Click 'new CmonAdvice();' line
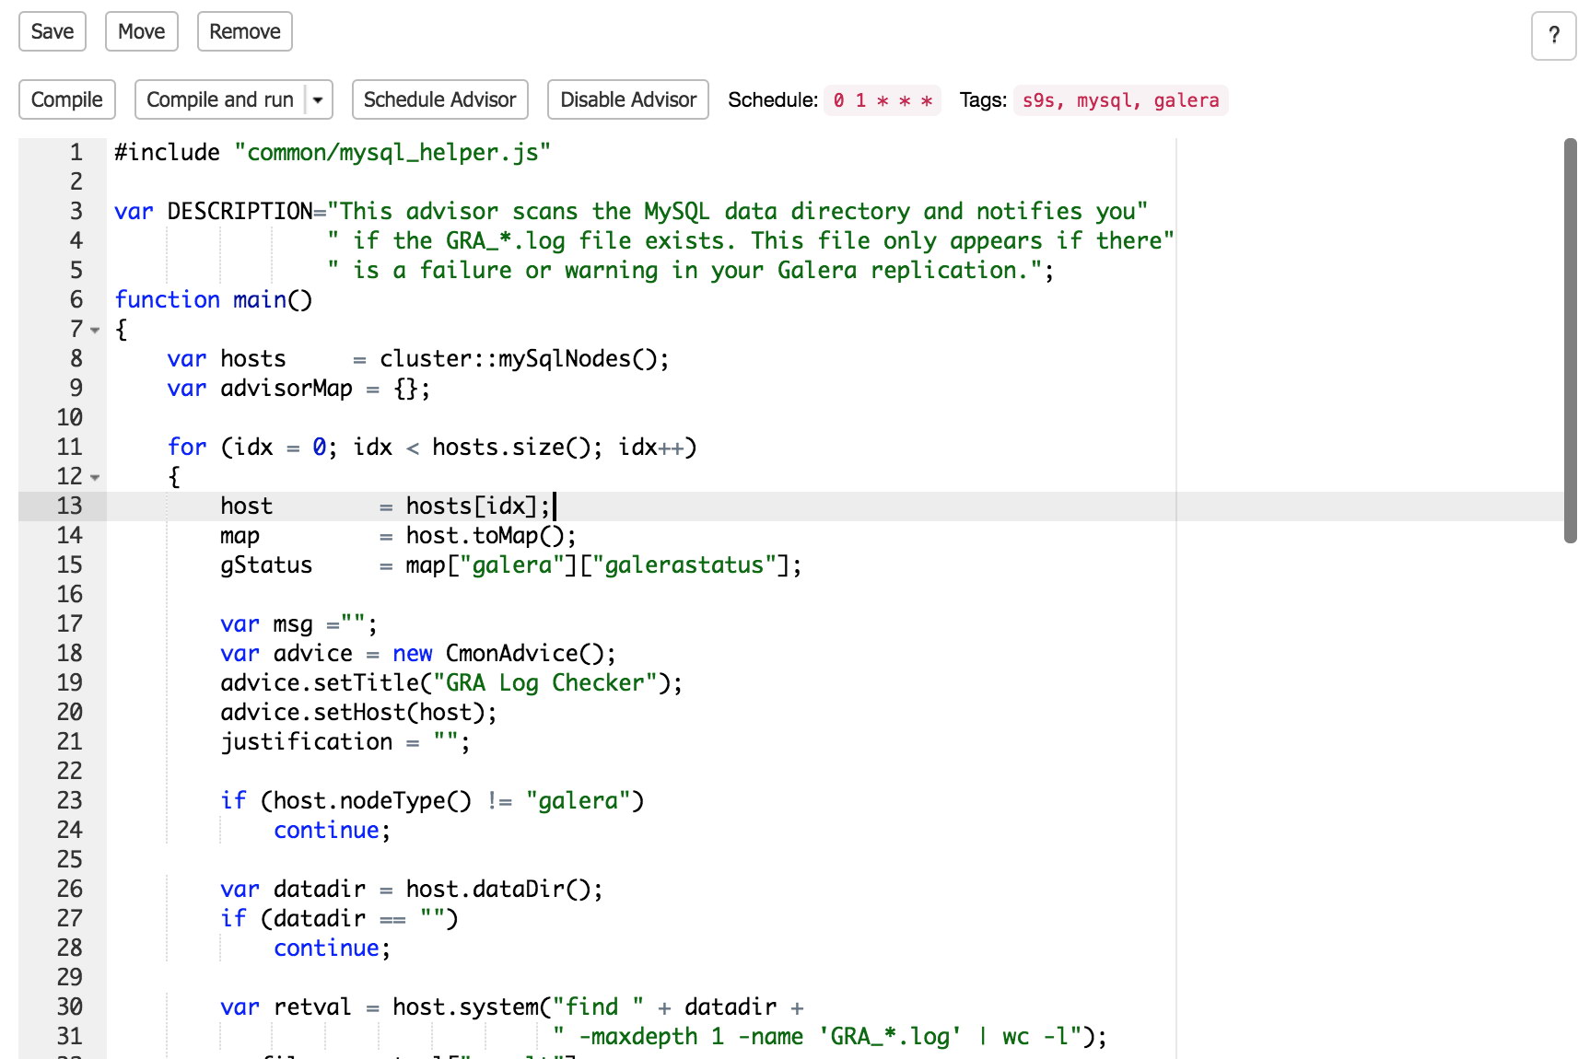This screenshot has height=1059, width=1590. coord(504,653)
